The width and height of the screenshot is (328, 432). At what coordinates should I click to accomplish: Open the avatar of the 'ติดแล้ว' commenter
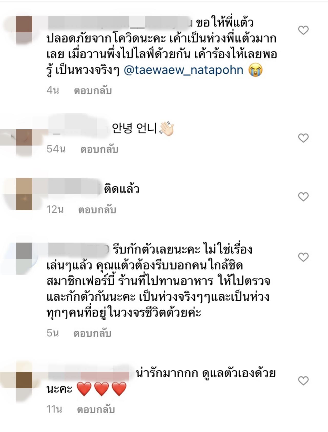click(24, 194)
